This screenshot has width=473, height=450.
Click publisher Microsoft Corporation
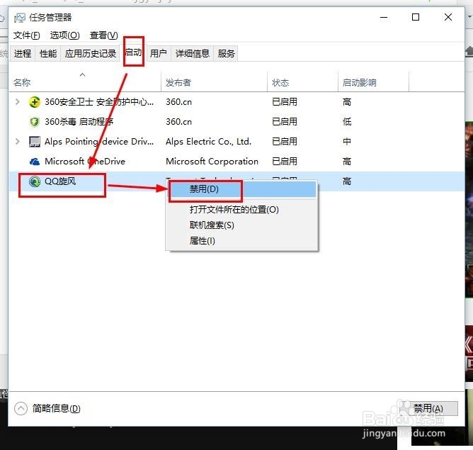[212, 162]
